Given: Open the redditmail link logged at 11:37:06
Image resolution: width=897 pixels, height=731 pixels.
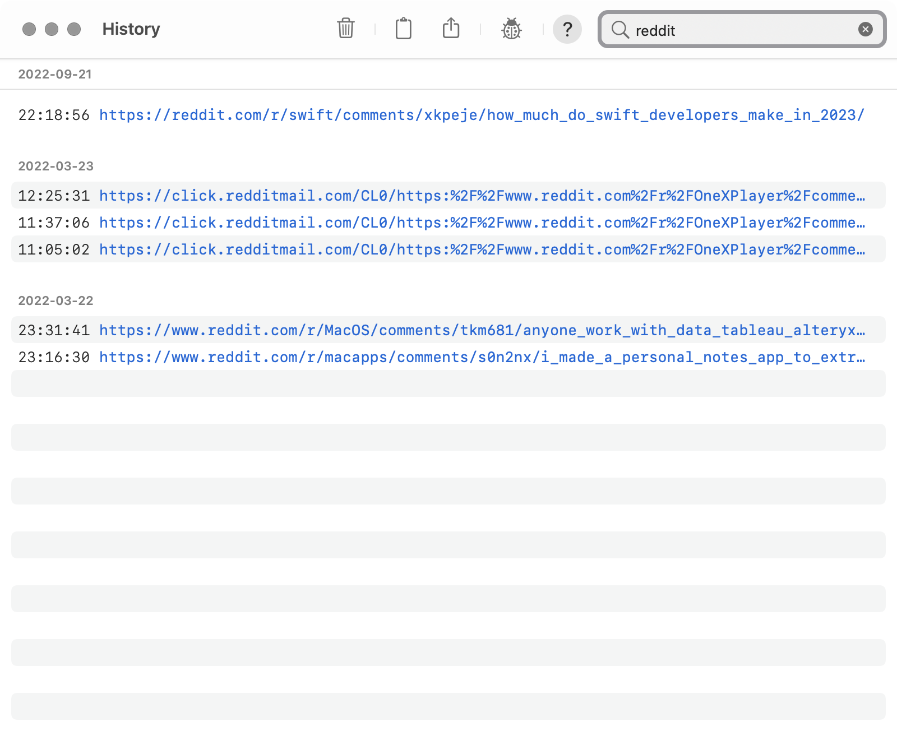Looking at the screenshot, I should 482,223.
